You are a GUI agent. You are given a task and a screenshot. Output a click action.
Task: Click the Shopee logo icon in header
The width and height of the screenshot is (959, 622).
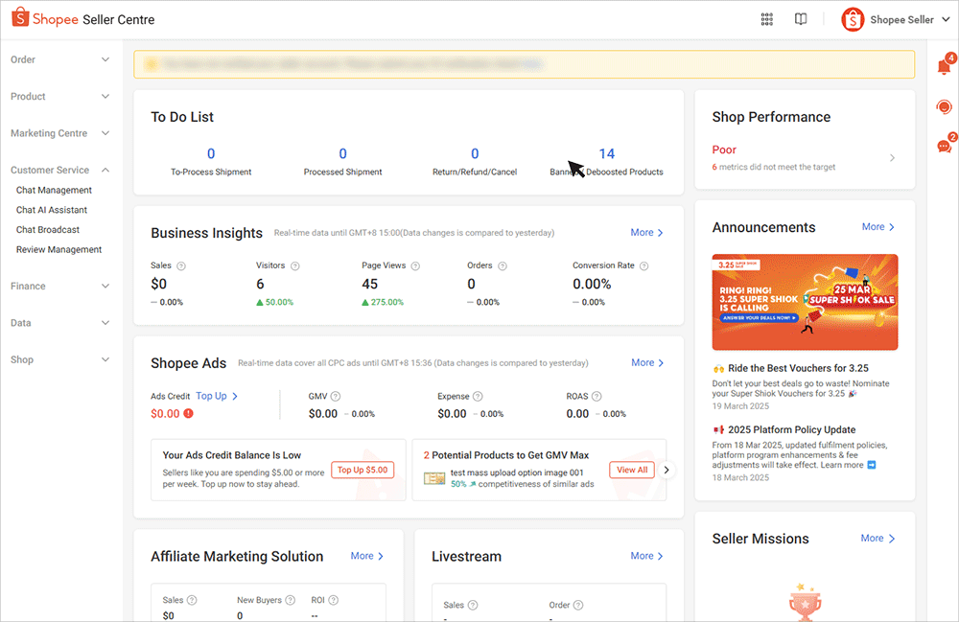tap(20, 17)
